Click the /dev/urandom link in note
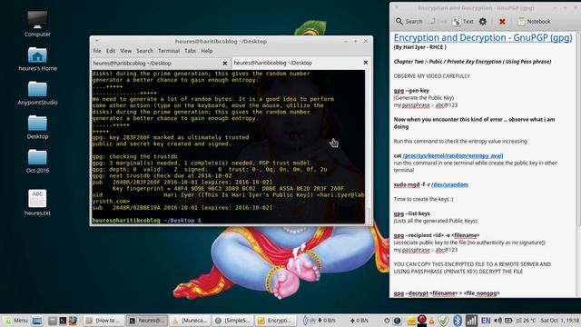The height and width of the screenshot is (327, 581). point(449,184)
